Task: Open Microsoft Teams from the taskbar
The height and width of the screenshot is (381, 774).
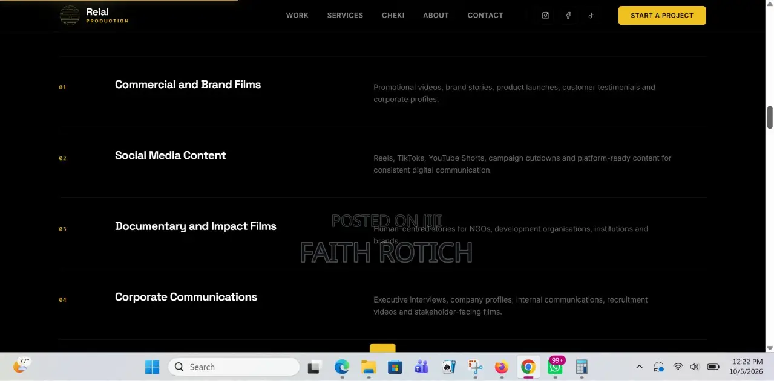Action: (422, 367)
